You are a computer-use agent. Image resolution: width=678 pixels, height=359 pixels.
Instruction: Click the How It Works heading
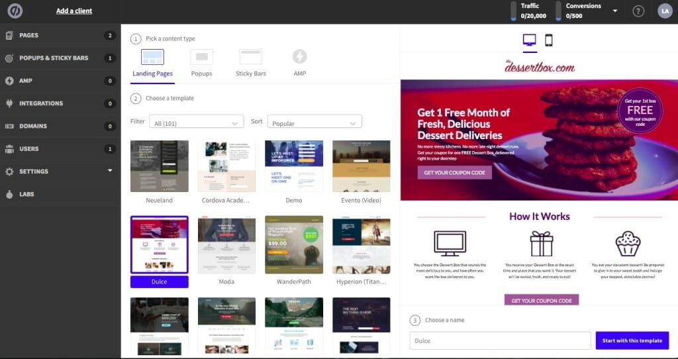(539, 217)
